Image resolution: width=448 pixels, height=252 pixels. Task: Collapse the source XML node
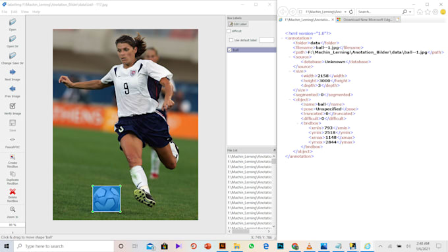tap(290, 57)
